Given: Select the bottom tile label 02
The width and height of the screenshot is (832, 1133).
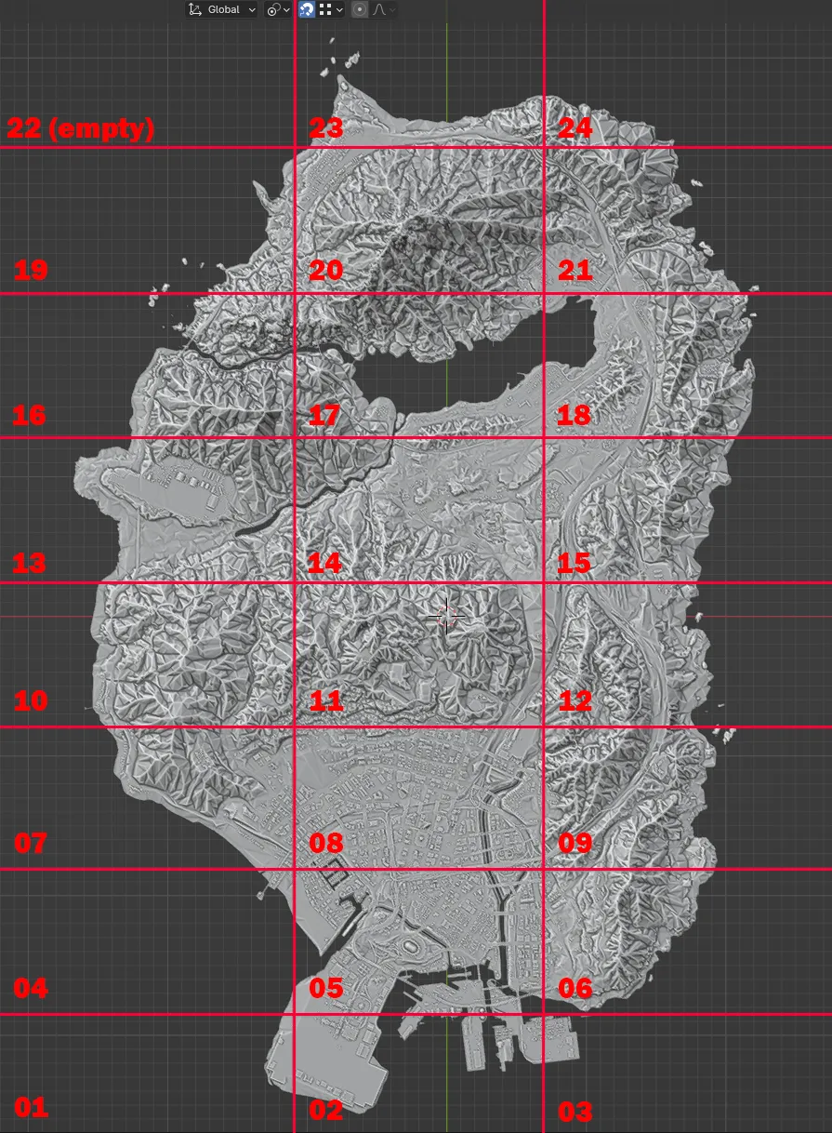Looking at the screenshot, I should click(x=326, y=1110).
